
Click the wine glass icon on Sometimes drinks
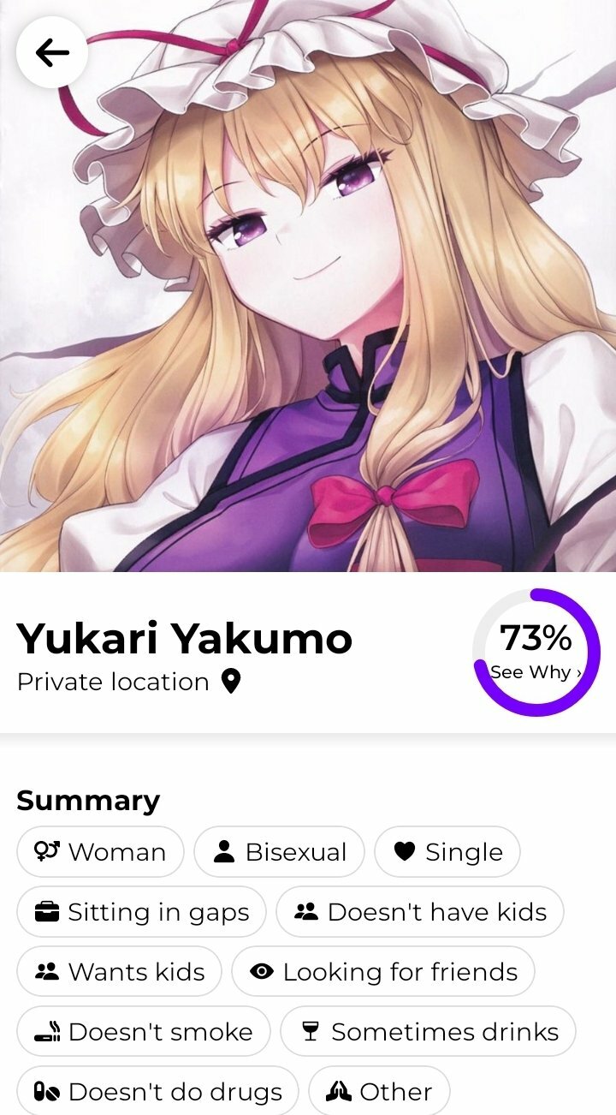(311, 1032)
